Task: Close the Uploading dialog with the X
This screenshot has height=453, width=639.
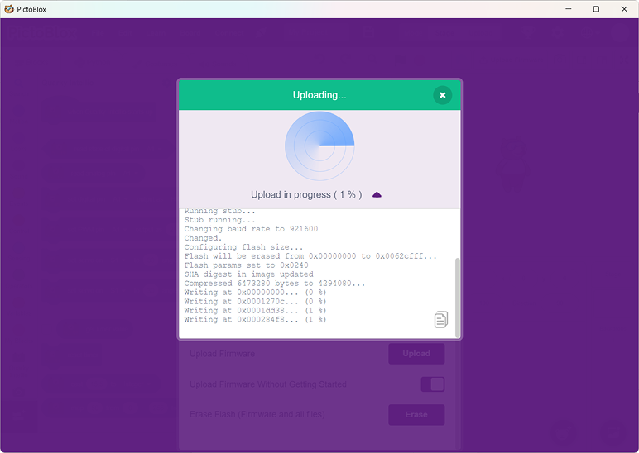Action: [442, 95]
